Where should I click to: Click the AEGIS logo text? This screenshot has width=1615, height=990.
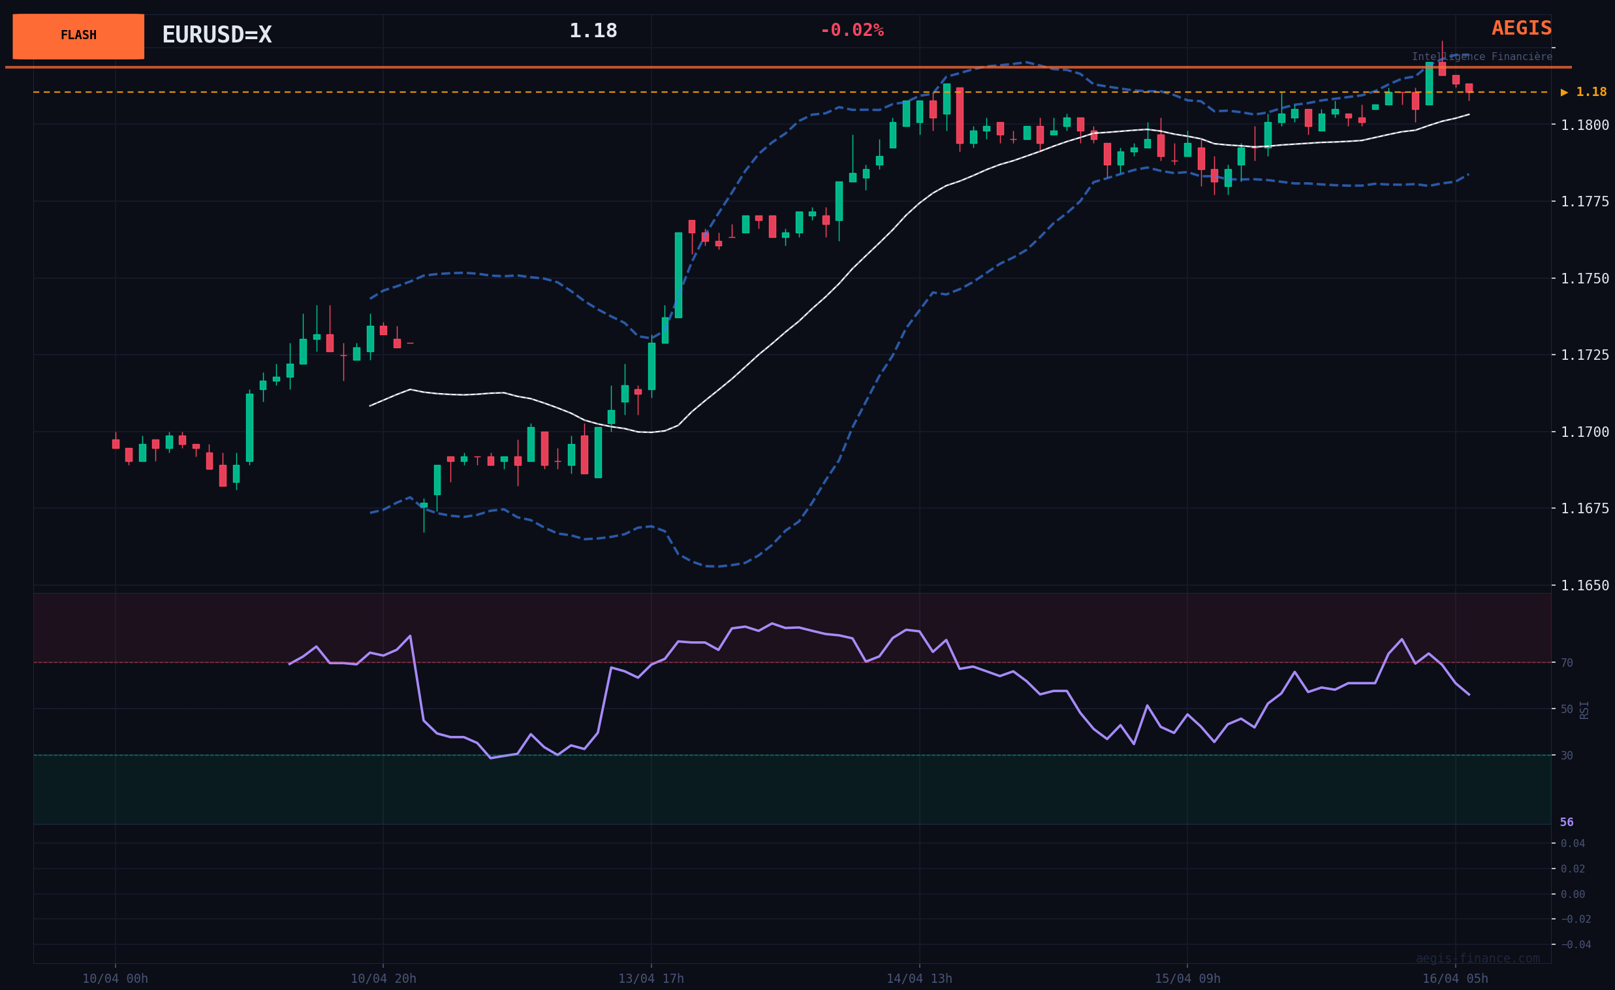[x=1520, y=28]
